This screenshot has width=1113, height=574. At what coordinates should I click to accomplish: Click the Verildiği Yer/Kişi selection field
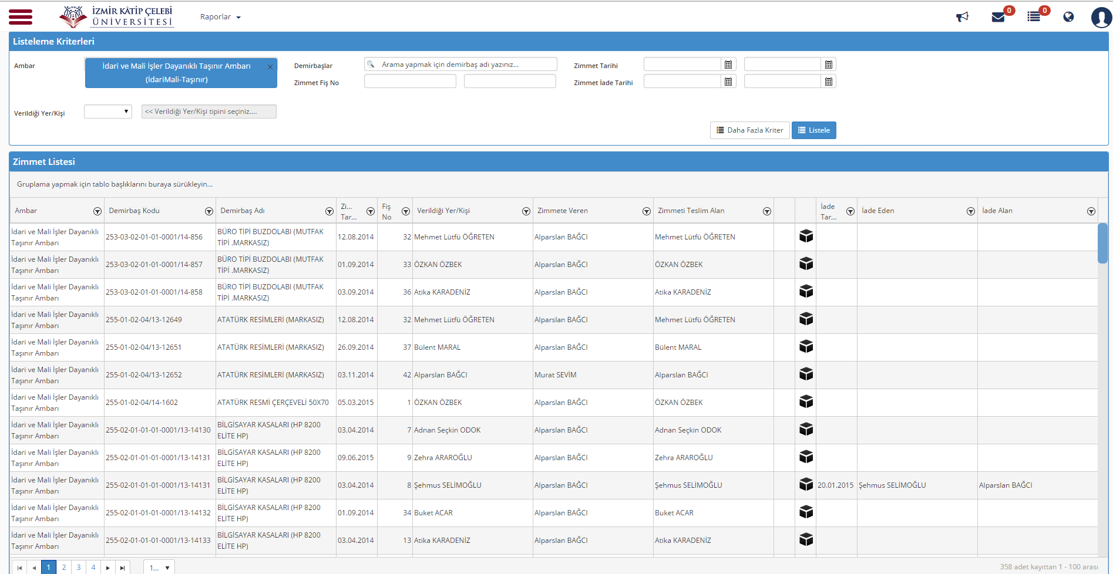pos(209,112)
